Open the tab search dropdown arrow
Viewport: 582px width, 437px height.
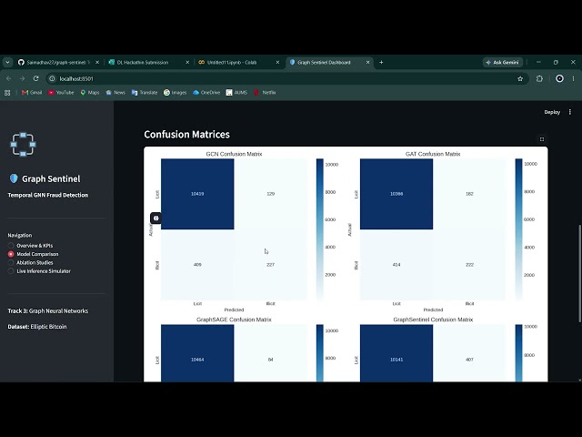[x=7, y=63]
